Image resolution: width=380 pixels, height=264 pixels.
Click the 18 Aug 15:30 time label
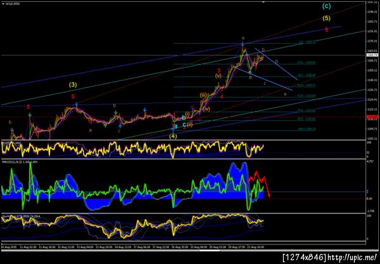[180, 248]
